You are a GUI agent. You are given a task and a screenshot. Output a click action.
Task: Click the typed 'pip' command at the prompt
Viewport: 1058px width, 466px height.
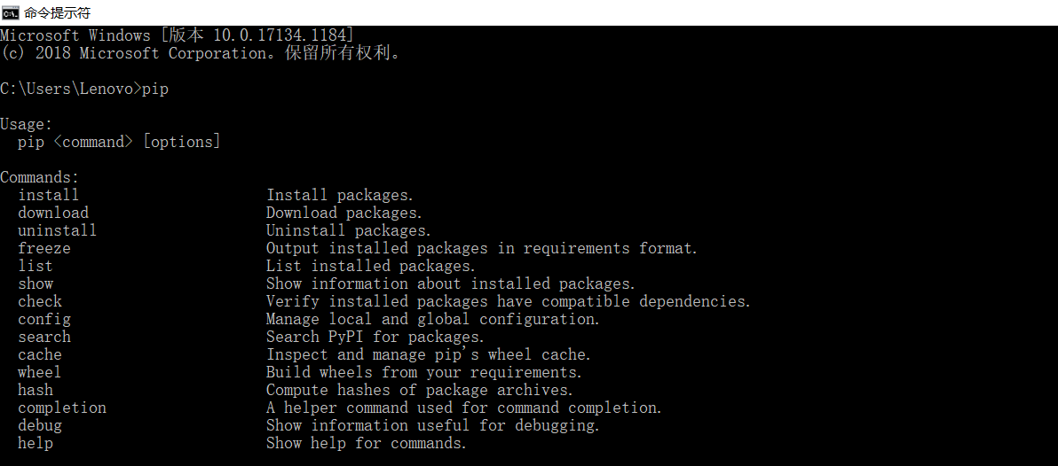(x=155, y=89)
